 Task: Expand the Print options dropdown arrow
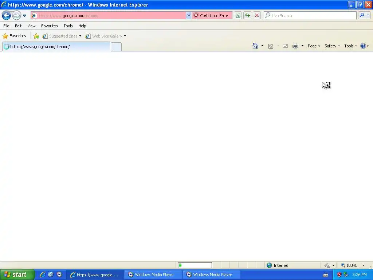tap(302, 46)
